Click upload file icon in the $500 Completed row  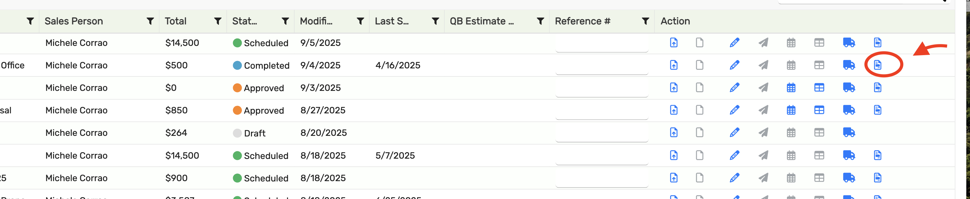pyautogui.click(x=674, y=65)
